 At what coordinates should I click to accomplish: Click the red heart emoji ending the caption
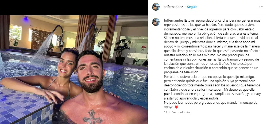[176, 107]
